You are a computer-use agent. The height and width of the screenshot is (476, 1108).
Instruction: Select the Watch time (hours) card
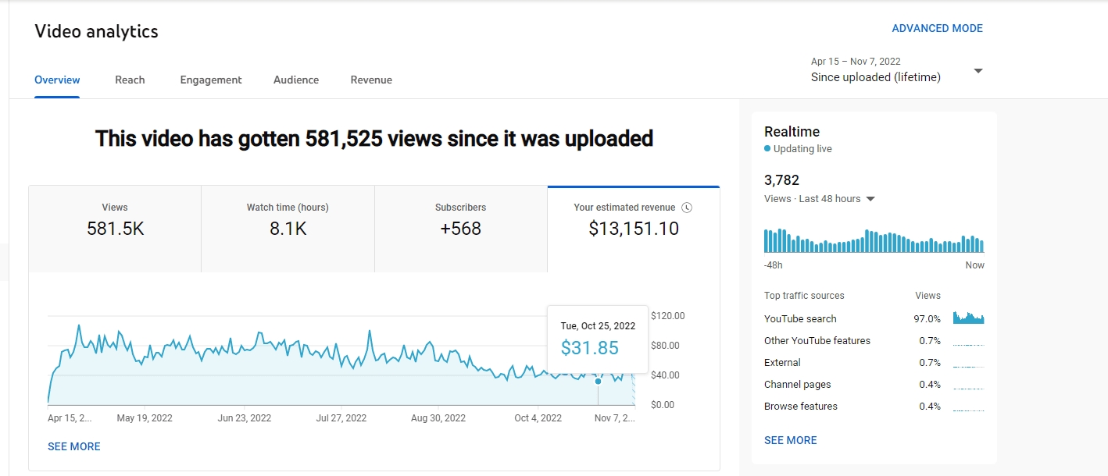coord(288,220)
